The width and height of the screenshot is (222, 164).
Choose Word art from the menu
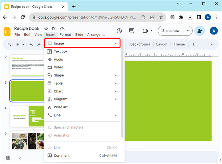tap(82, 107)
